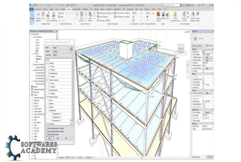The width and height of the screenshot is (241, 162).
Task: Toggle Results for members checkbox
Action: [48, 80]
